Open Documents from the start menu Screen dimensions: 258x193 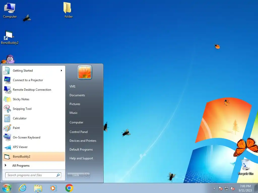click(77, 95)
